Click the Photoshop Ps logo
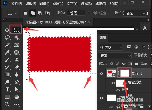The width and height of the screenshot is (152, 110). point(5,3)
